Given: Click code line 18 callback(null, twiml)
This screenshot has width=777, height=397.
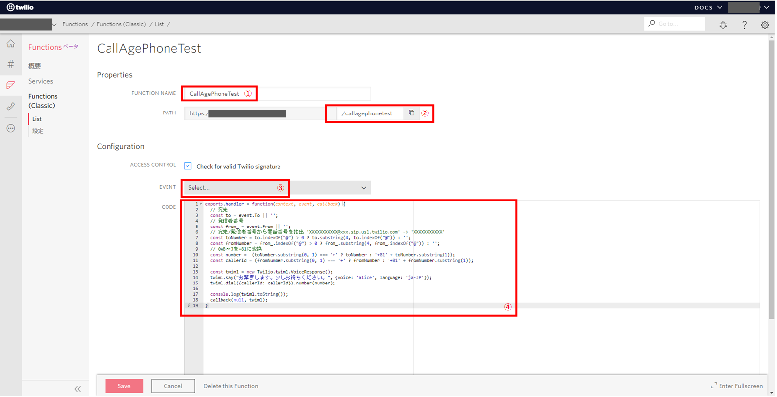Looking at the screenshot, I should coord(238,300).
